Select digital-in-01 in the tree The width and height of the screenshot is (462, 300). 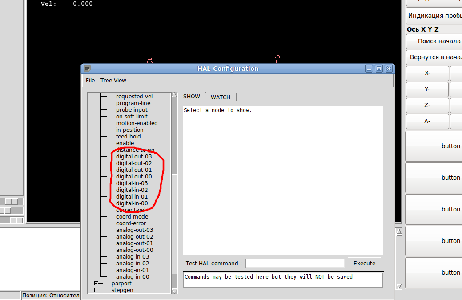(132, 196)
